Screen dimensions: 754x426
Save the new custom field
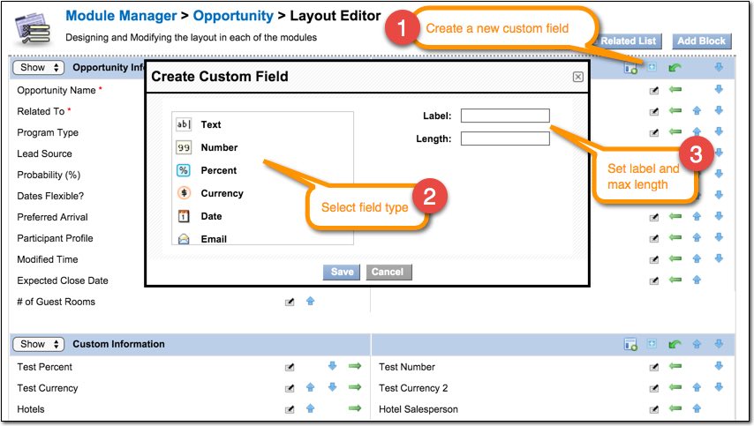(x=342, y=272)
